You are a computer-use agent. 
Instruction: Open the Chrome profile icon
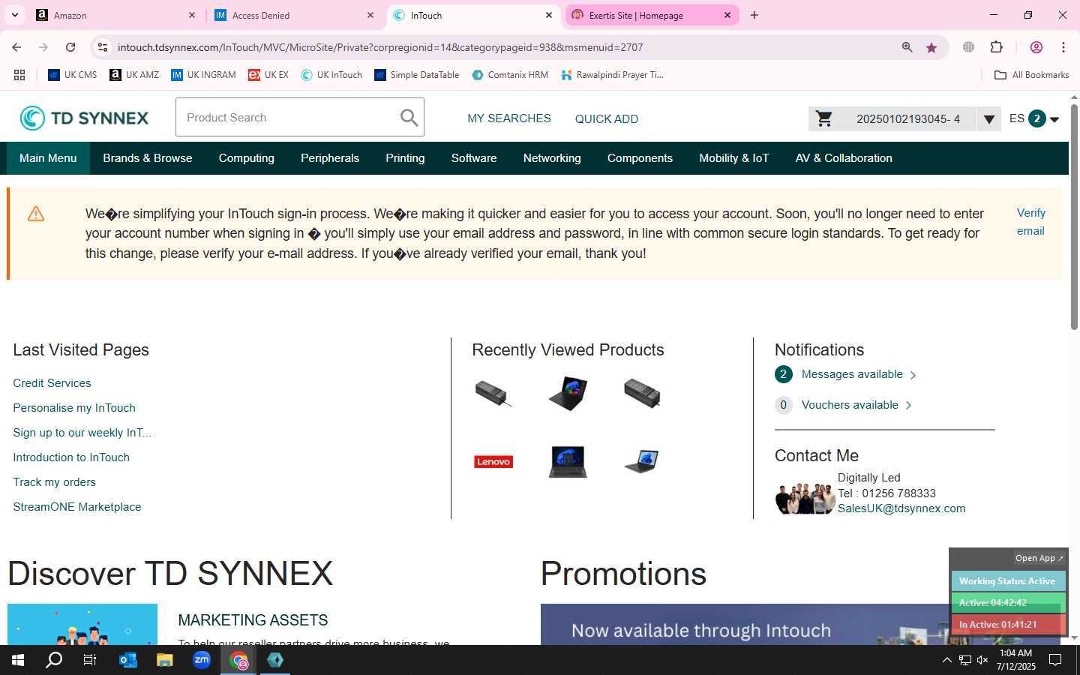pos(1036,47)
